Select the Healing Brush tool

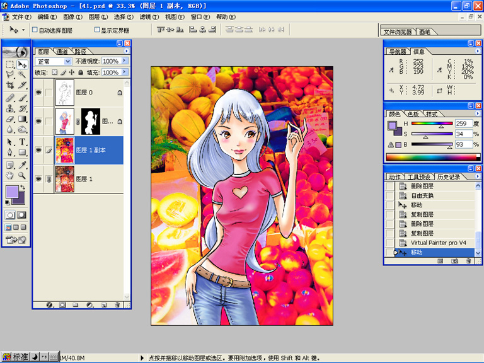tap(10, 98)
